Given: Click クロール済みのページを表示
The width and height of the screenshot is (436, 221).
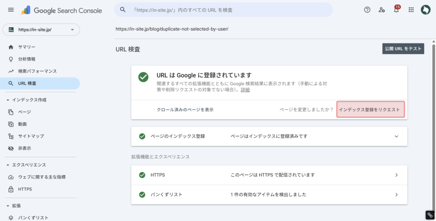Looking at the screenshot, I should click(185, 110).
